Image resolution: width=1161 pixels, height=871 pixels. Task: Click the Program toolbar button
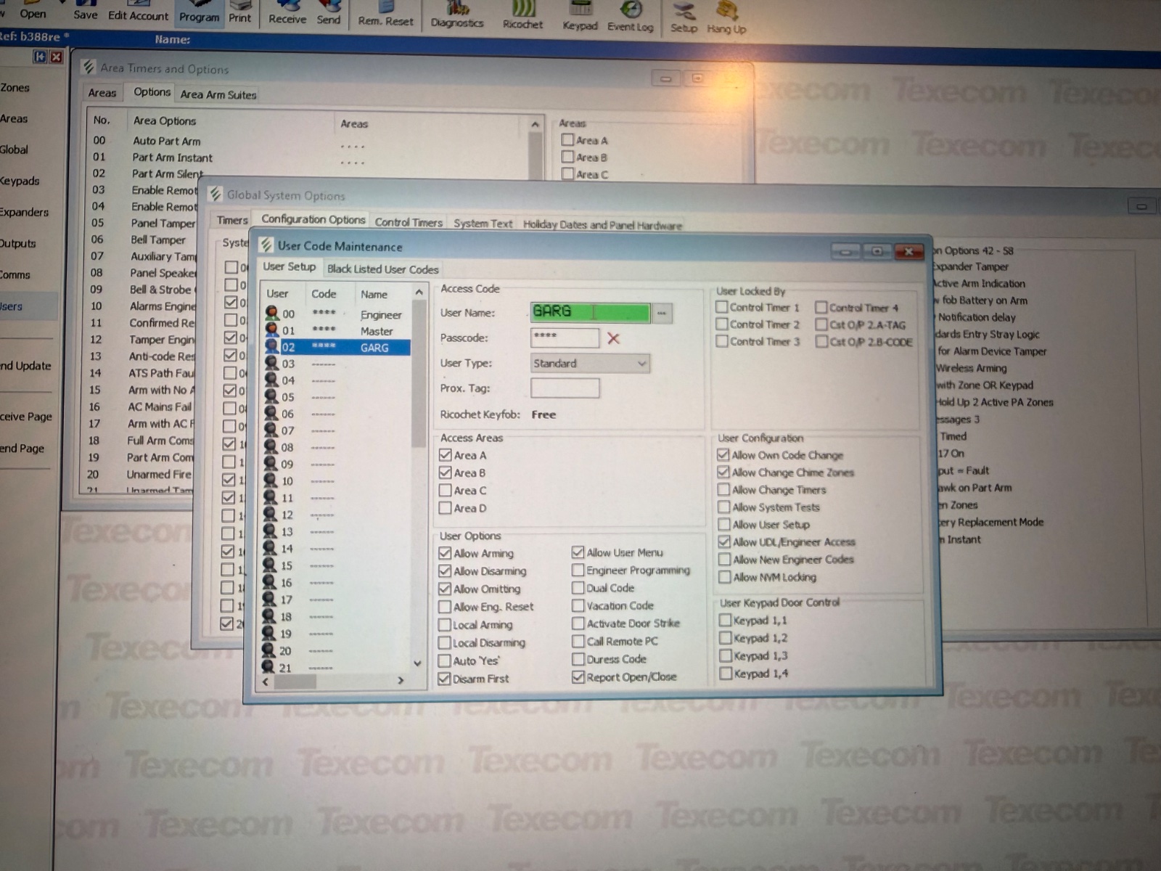coord(199,15)
